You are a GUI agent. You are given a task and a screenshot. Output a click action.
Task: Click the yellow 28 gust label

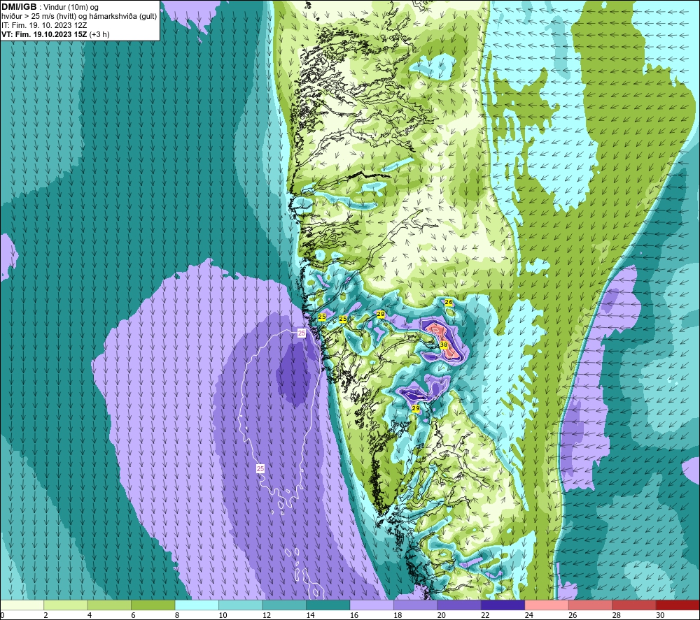381,315
